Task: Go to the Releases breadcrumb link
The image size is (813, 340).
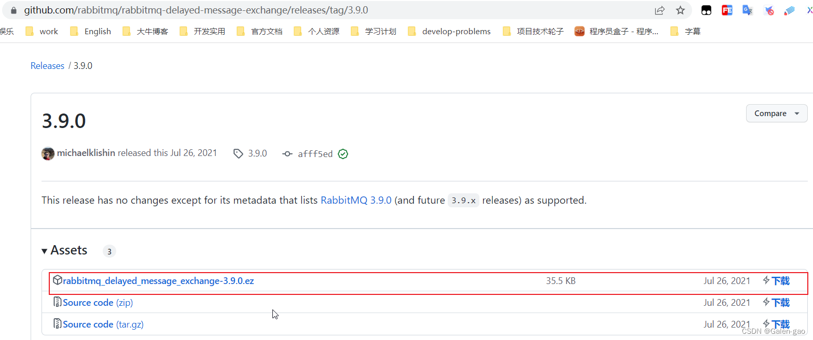Action: [47, 66]
